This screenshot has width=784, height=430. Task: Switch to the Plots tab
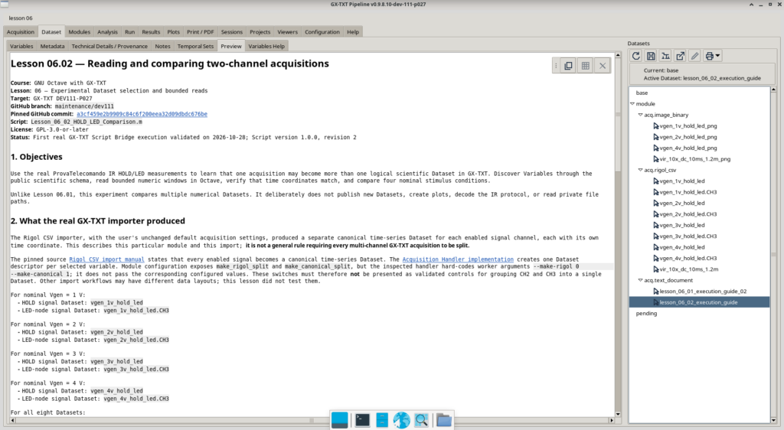click(x=174, y=32)
